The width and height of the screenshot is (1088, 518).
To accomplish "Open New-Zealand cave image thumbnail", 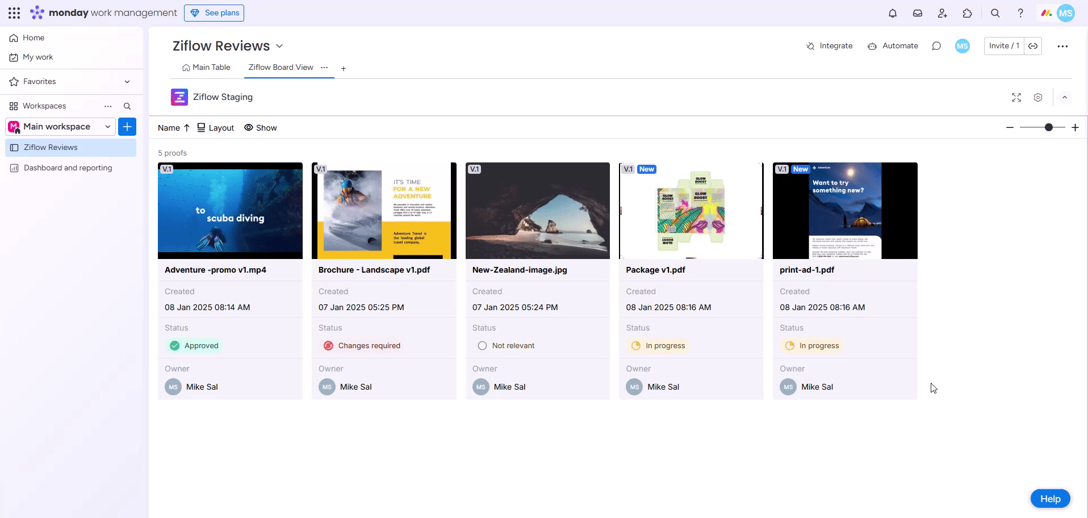I will click(538, 211).
